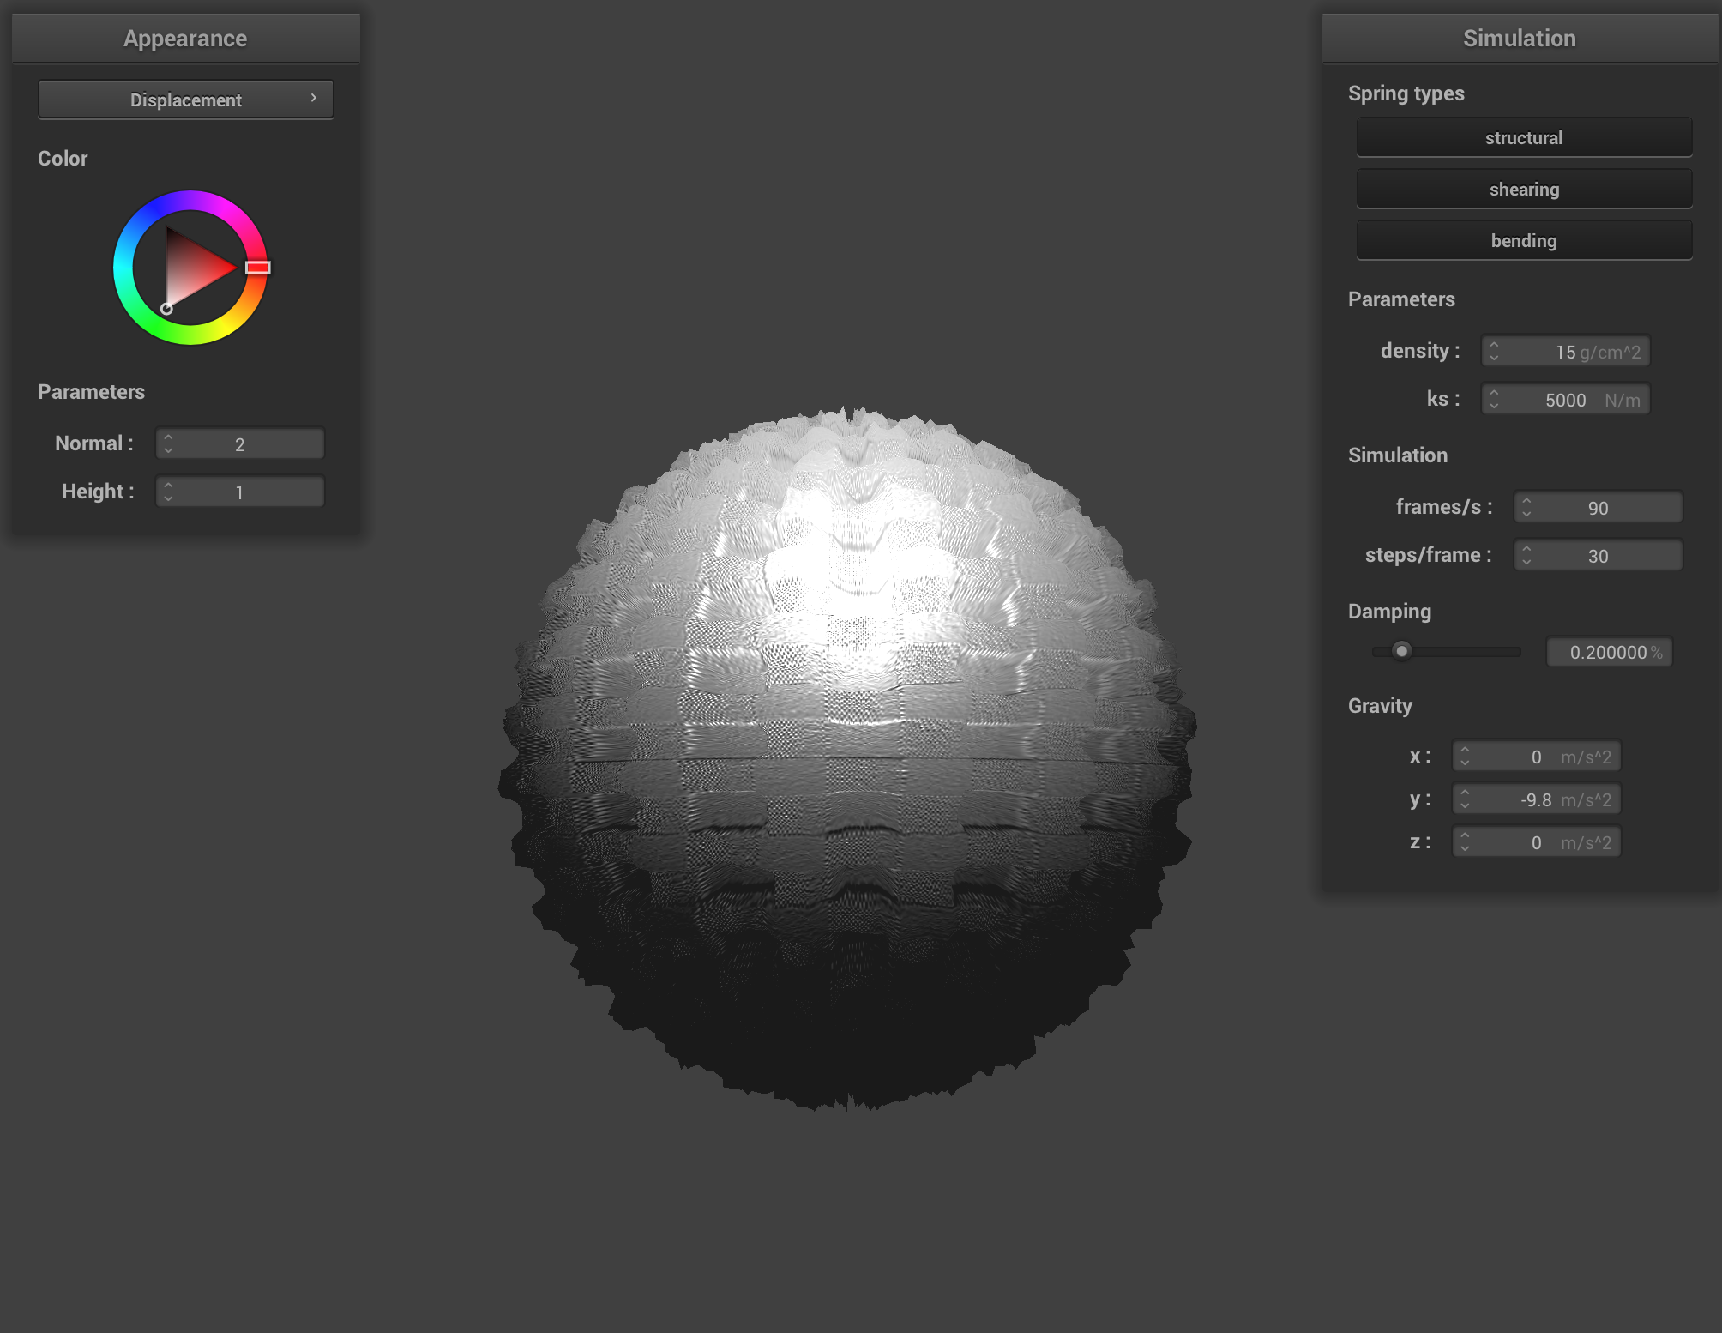This screenshot has width=1722, height=1333.
Task: Increase gravity z with the up arrow
Action: click(1465, 836)
